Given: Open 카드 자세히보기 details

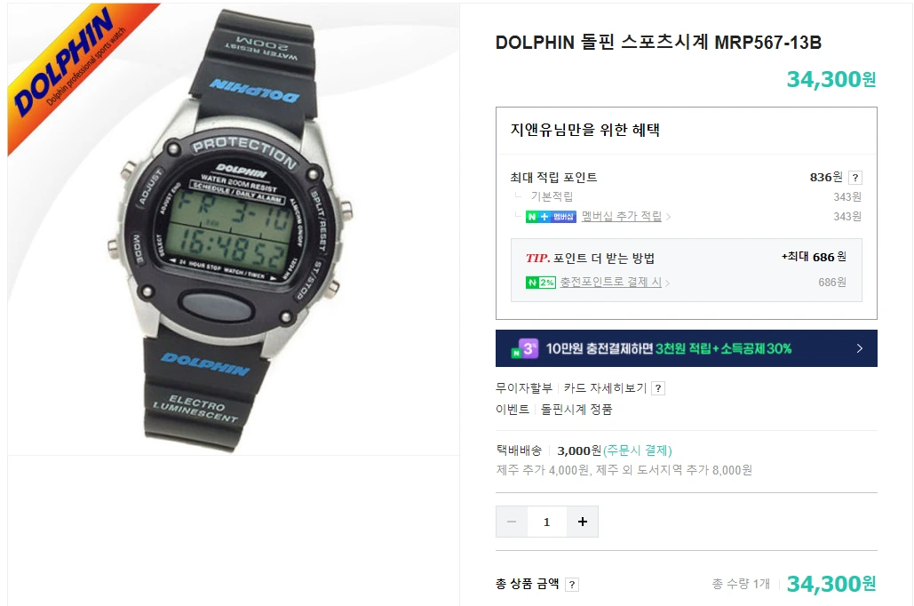Looking at the screenshot, I should click(605, 388).
